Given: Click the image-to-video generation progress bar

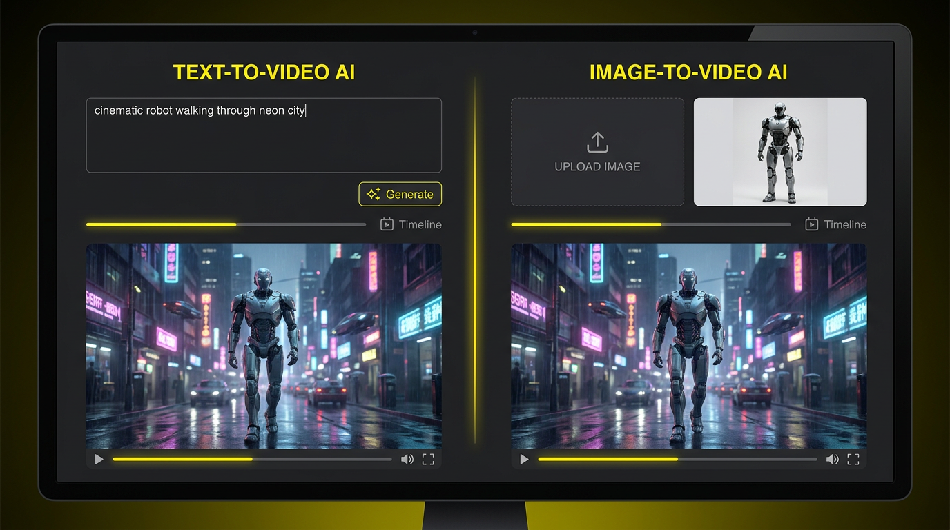Looking at the screenshot, I should (x=650, y=224).
